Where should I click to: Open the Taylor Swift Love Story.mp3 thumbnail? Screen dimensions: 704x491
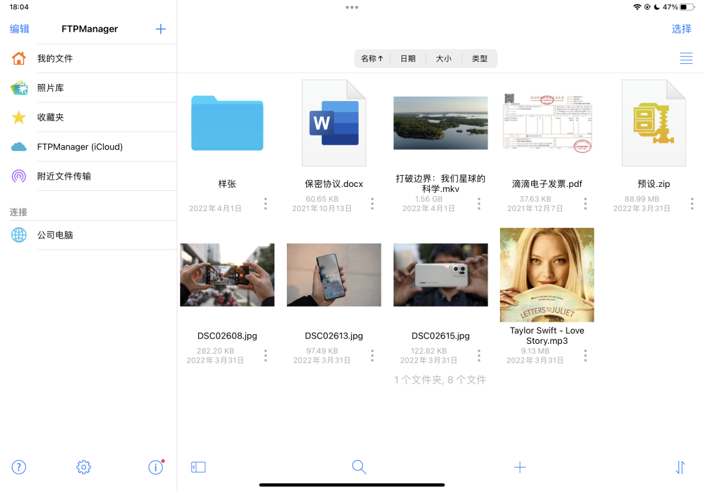pos(547,275)
